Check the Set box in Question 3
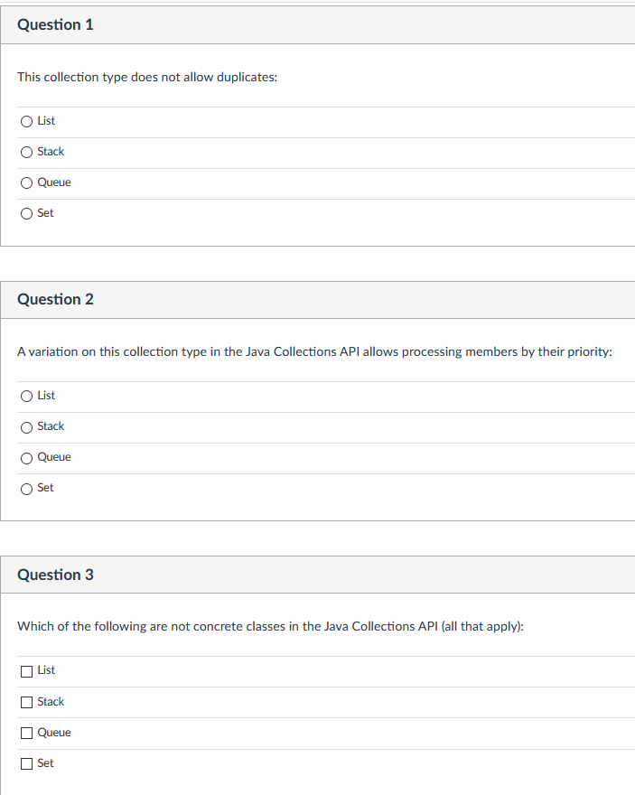635x795 pixels. point(26,763)
